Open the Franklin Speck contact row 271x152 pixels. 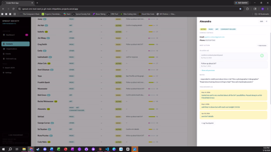click(x=111, y=83)
